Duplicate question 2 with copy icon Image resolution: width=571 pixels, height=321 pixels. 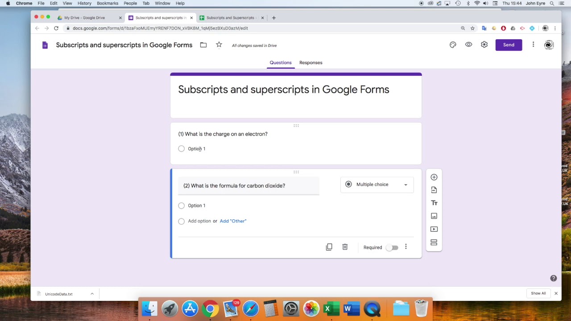(x=329, y=247)
